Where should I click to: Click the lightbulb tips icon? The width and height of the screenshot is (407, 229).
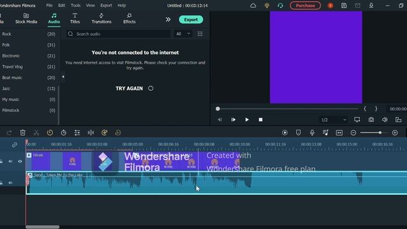tap(267, 6)
